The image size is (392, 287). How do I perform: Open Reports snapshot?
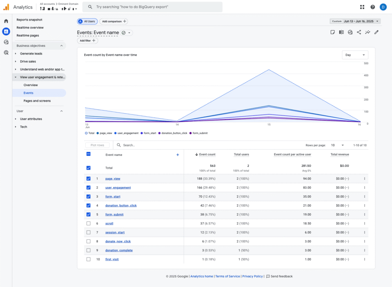tap(29, 20)
